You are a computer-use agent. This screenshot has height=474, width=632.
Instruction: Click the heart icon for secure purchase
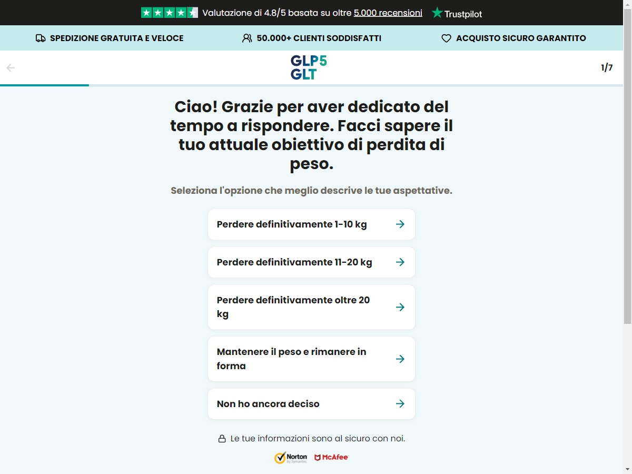(x=446, y=38)
